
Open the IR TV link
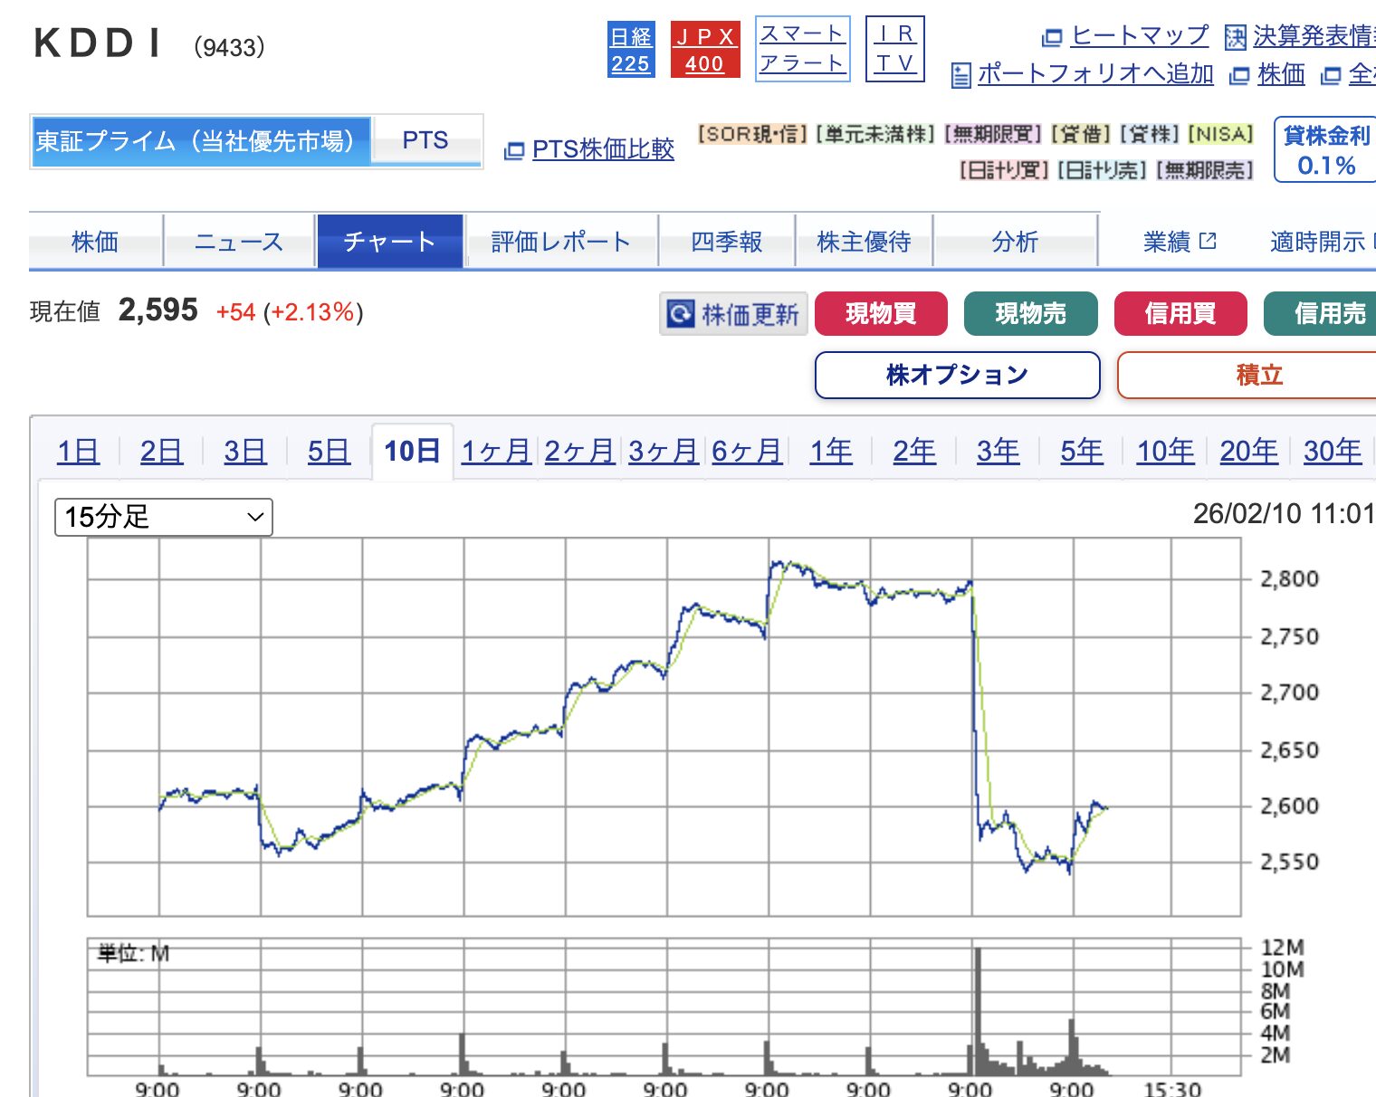(894, 49)
